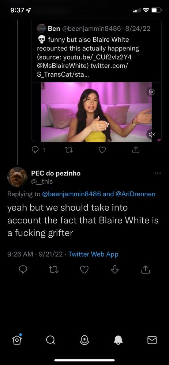Open the Spaces tab
The image size is (169, 365).
pyautogui.click(x=84, y=340)
